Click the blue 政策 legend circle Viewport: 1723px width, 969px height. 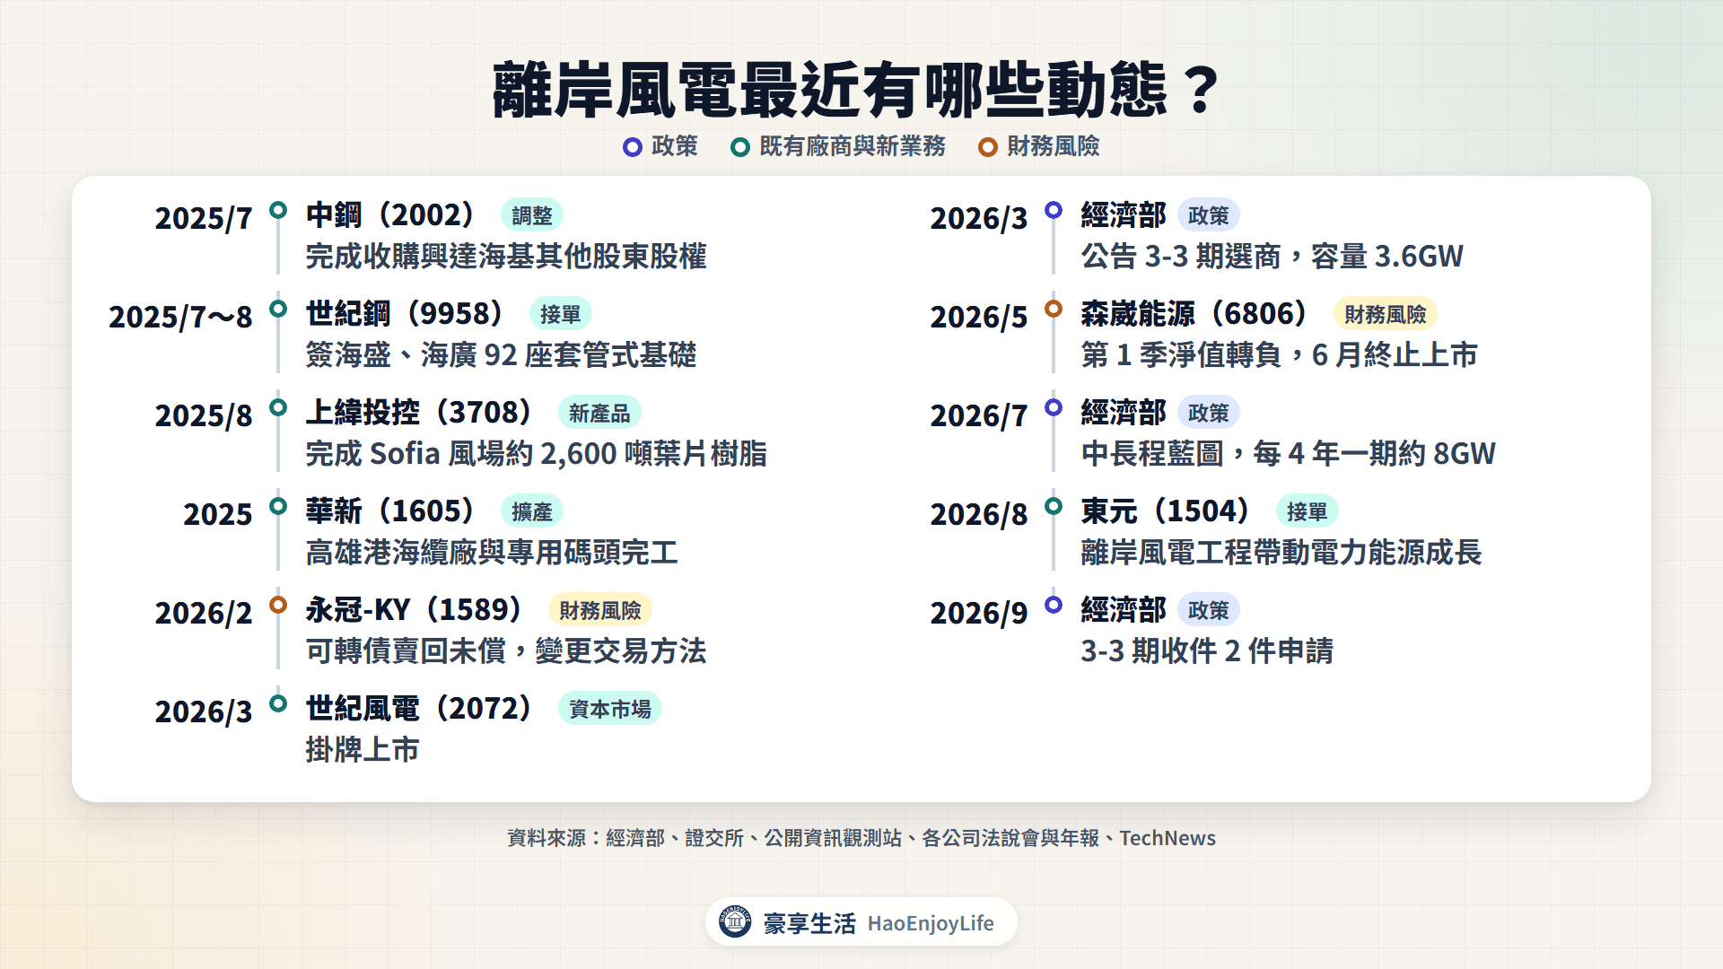pos(633,147)
